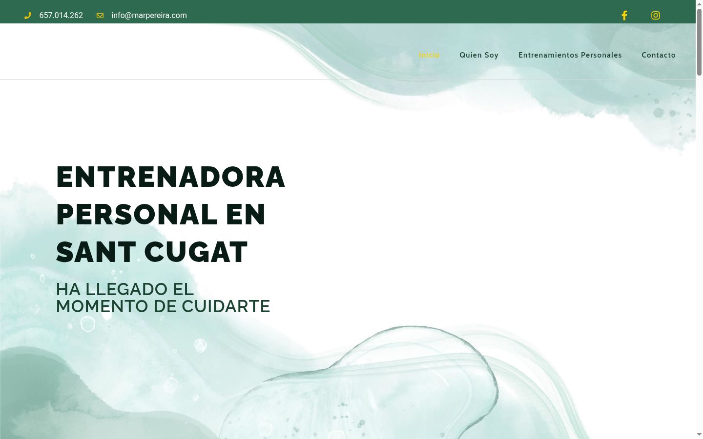The image size is (703, 439).
Task: Click scrollbar down arrow
Action: (699, 434)
